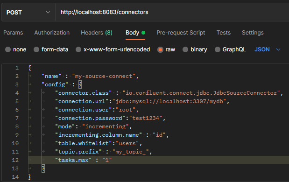
Task: Click the "incrementing.column.name" key
Action: [99, 135]
